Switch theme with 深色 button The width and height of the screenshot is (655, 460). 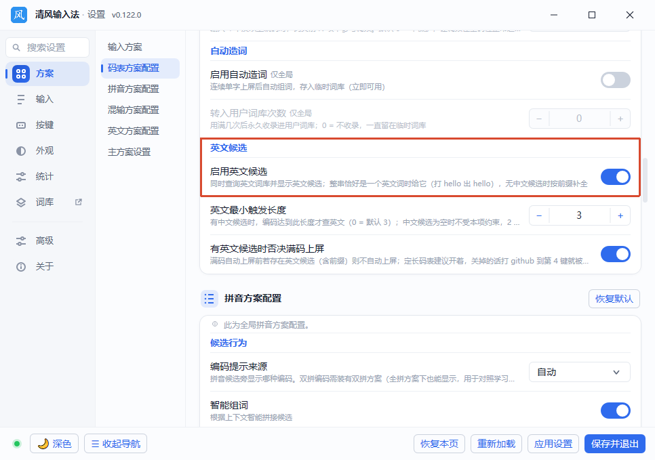click(54, 444)
